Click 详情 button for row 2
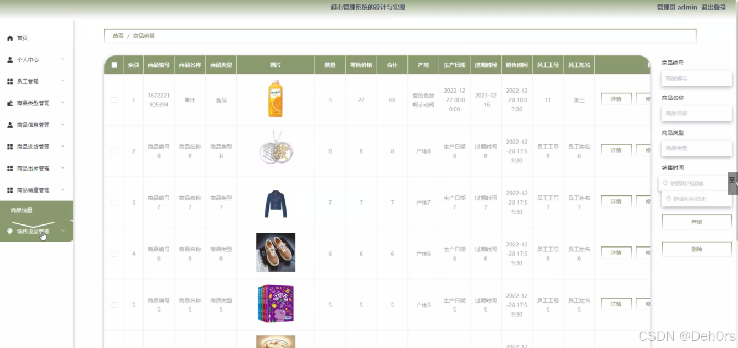This screenshot has height=348, width=738. pos(616,150)
